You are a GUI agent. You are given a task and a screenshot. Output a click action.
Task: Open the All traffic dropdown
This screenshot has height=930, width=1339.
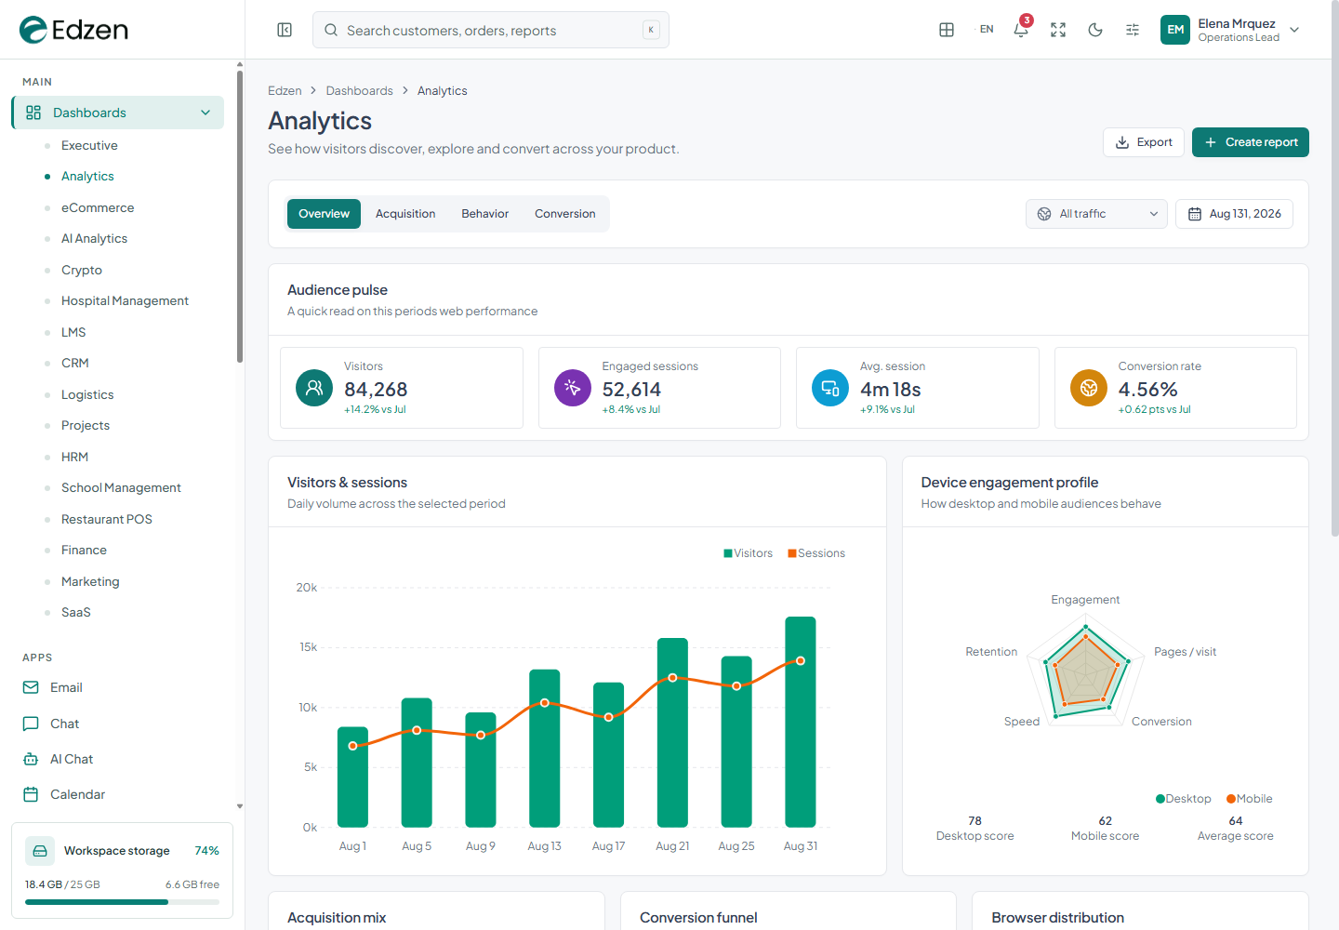pyautogui.click(x=1096, y=214)
